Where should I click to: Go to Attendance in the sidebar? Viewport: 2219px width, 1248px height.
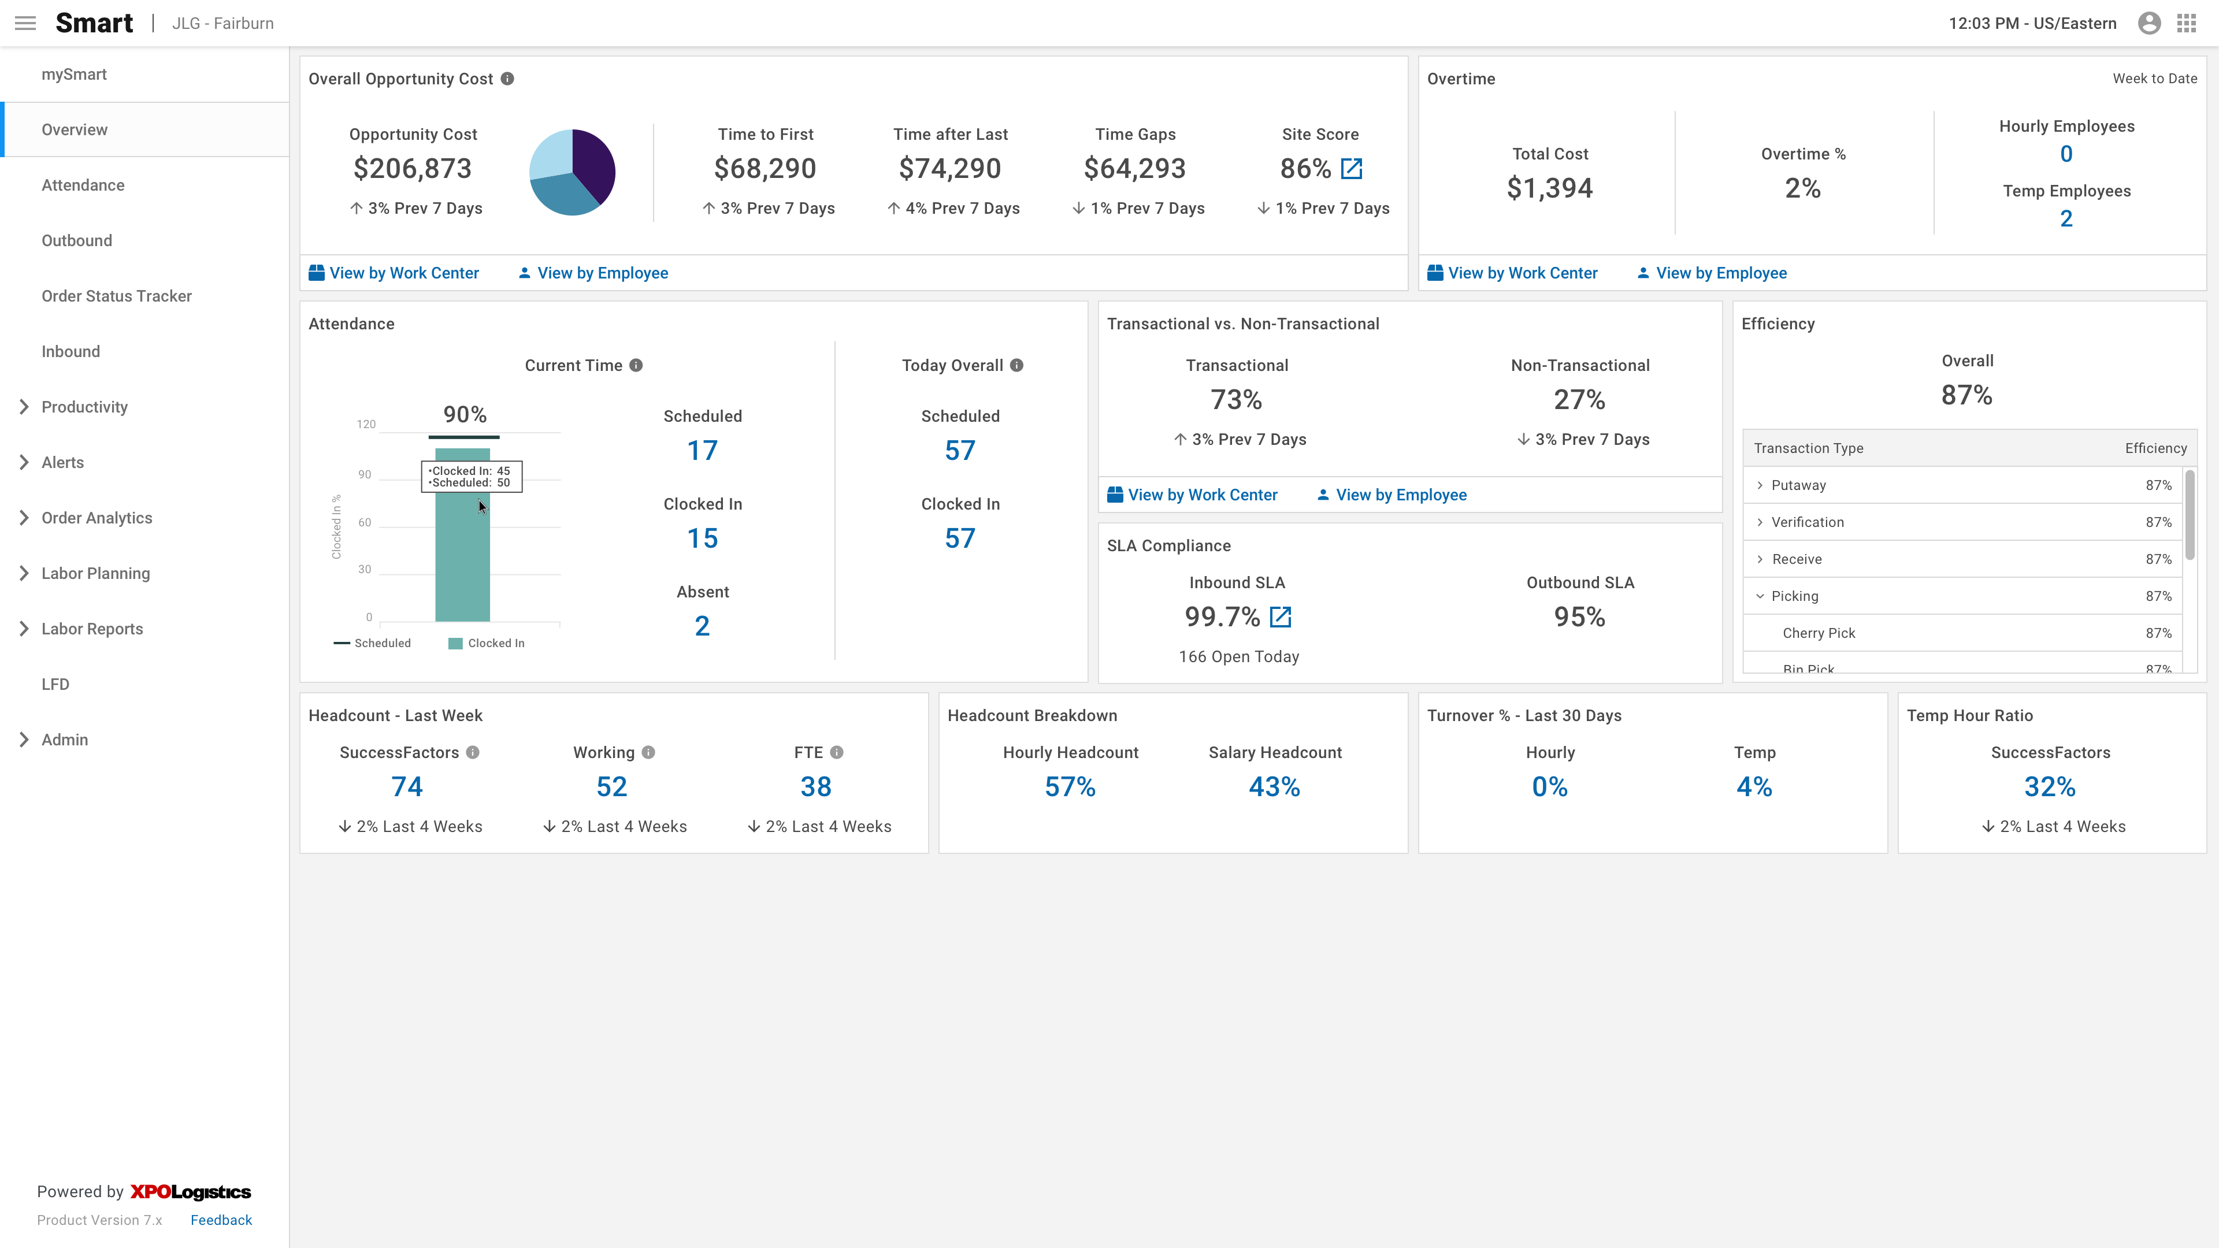point(83,185)
